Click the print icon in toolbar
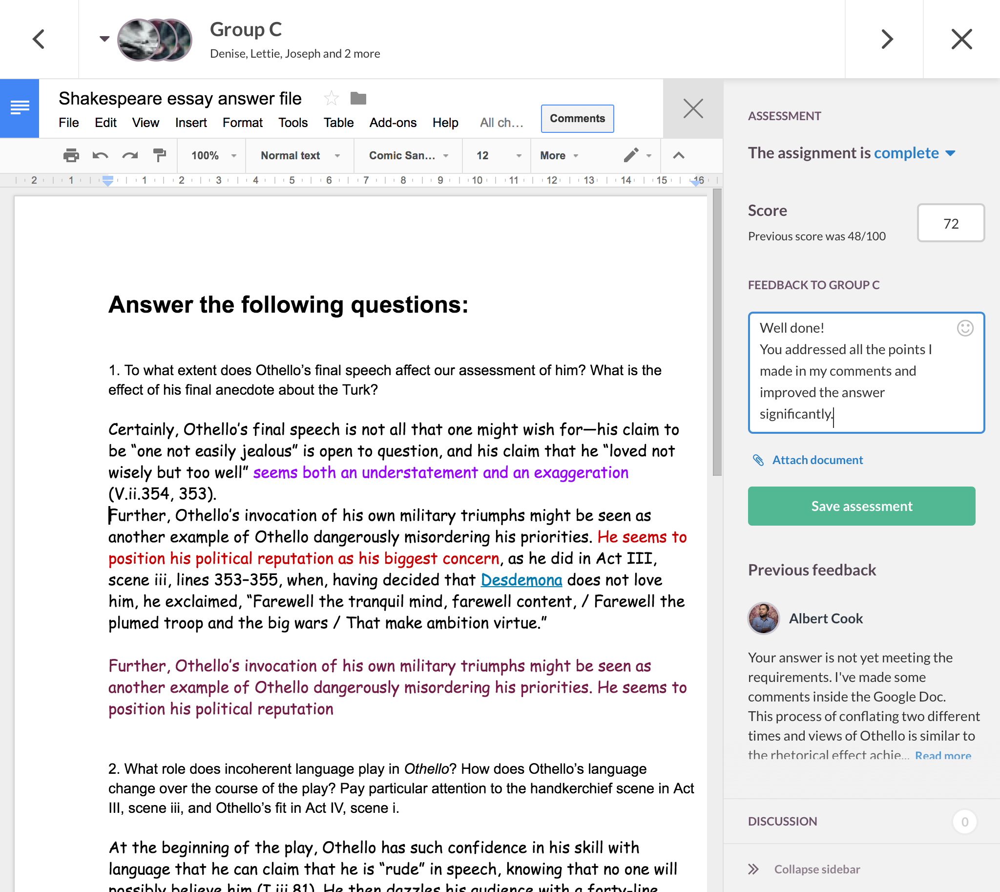This screenshot has width=1000, height=892. (x=71, y=155)
